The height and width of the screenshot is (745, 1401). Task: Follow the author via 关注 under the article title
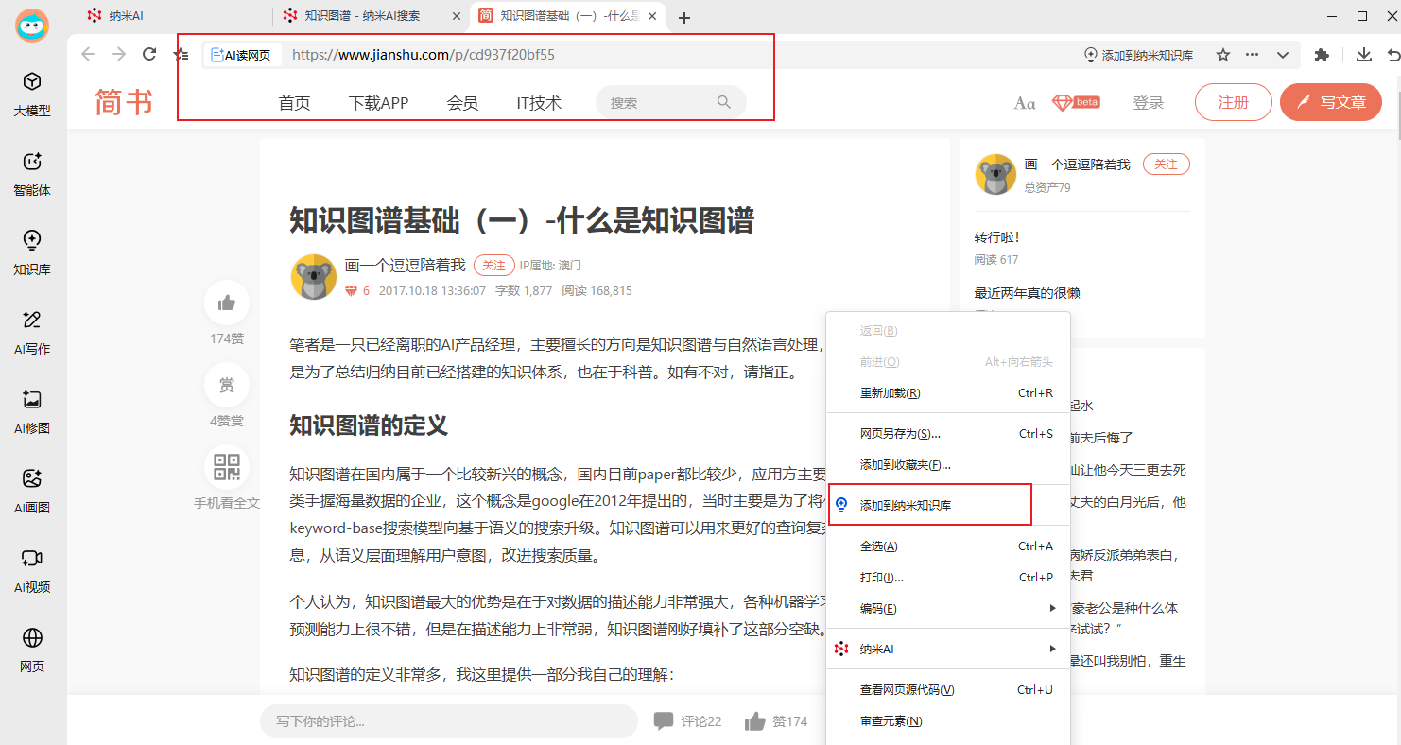(494, 266)
